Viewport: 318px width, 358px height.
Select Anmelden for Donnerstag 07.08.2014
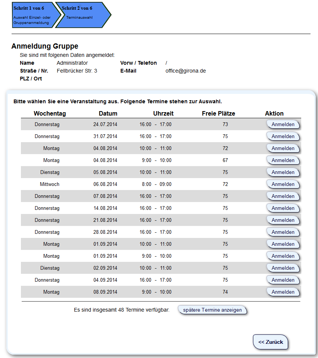tap(283, 196)
